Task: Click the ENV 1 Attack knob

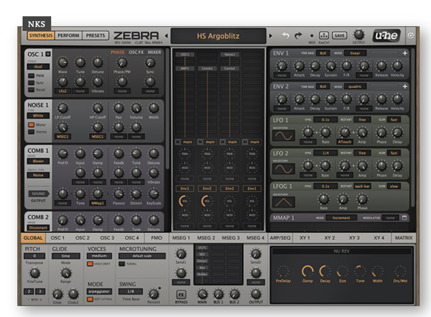Action: [x=299, y=66]
